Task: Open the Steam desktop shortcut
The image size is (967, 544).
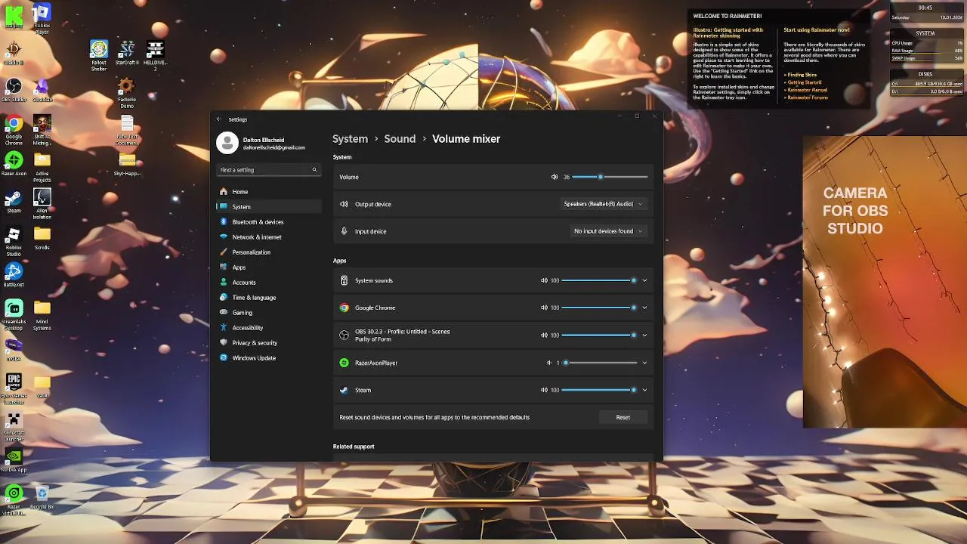Action: pyautogui.click(x=14, y=202)
